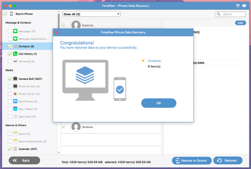Image resolution: width=251 pixels, height=169 pixels.
Task: Click the Message Attachments icon
Action: point(15,39)
